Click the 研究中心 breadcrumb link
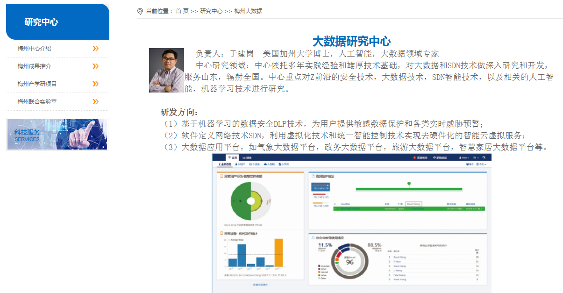This screenshot has width=563, height=293. tap(211, 11)
